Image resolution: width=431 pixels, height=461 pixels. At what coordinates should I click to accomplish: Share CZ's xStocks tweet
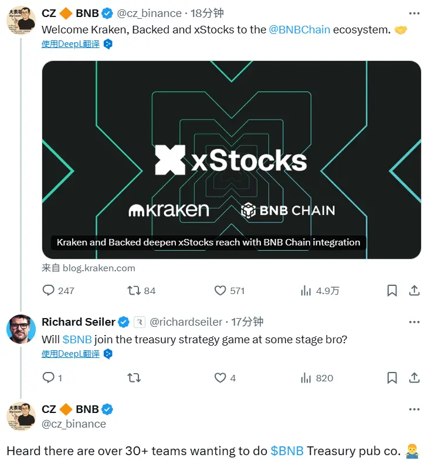point(413,291)
